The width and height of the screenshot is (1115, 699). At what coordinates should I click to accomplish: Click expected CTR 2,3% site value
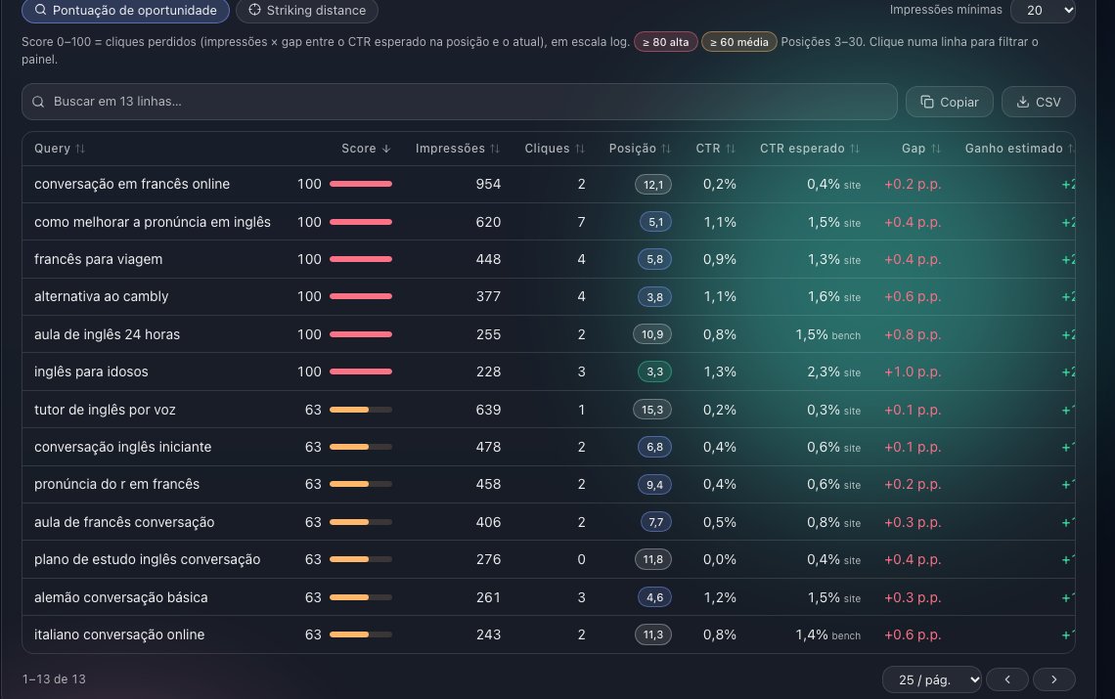(x=833, y=371)
